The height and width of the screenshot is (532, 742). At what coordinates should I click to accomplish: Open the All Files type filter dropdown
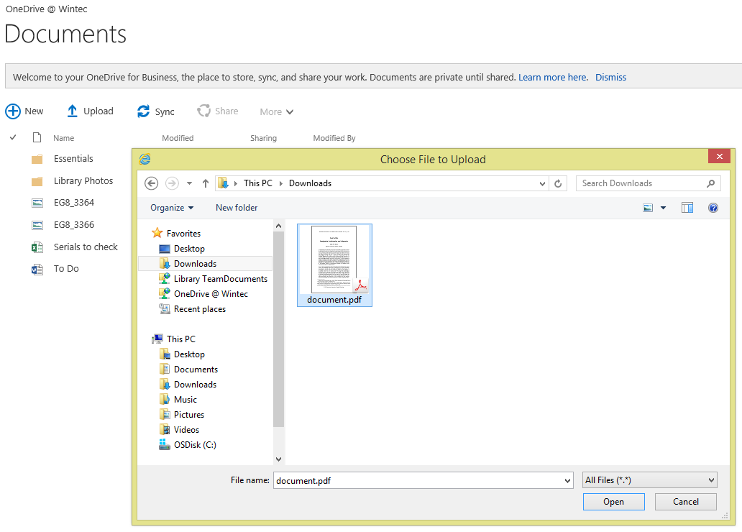pos(650,480)
